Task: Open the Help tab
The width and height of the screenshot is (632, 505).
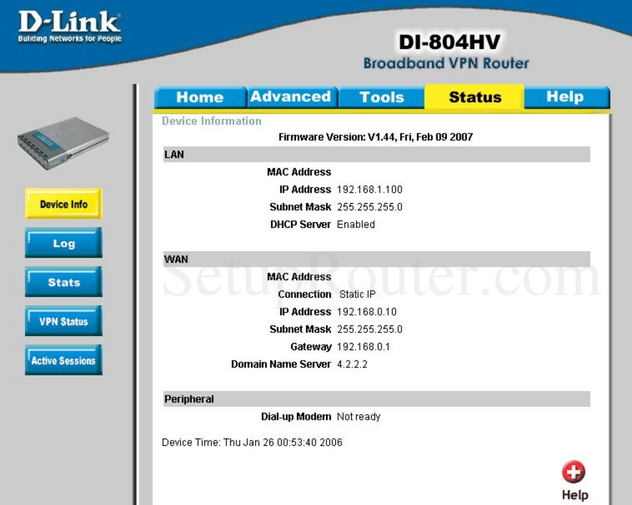Action: pyautogui.click(x=565, y=96)
